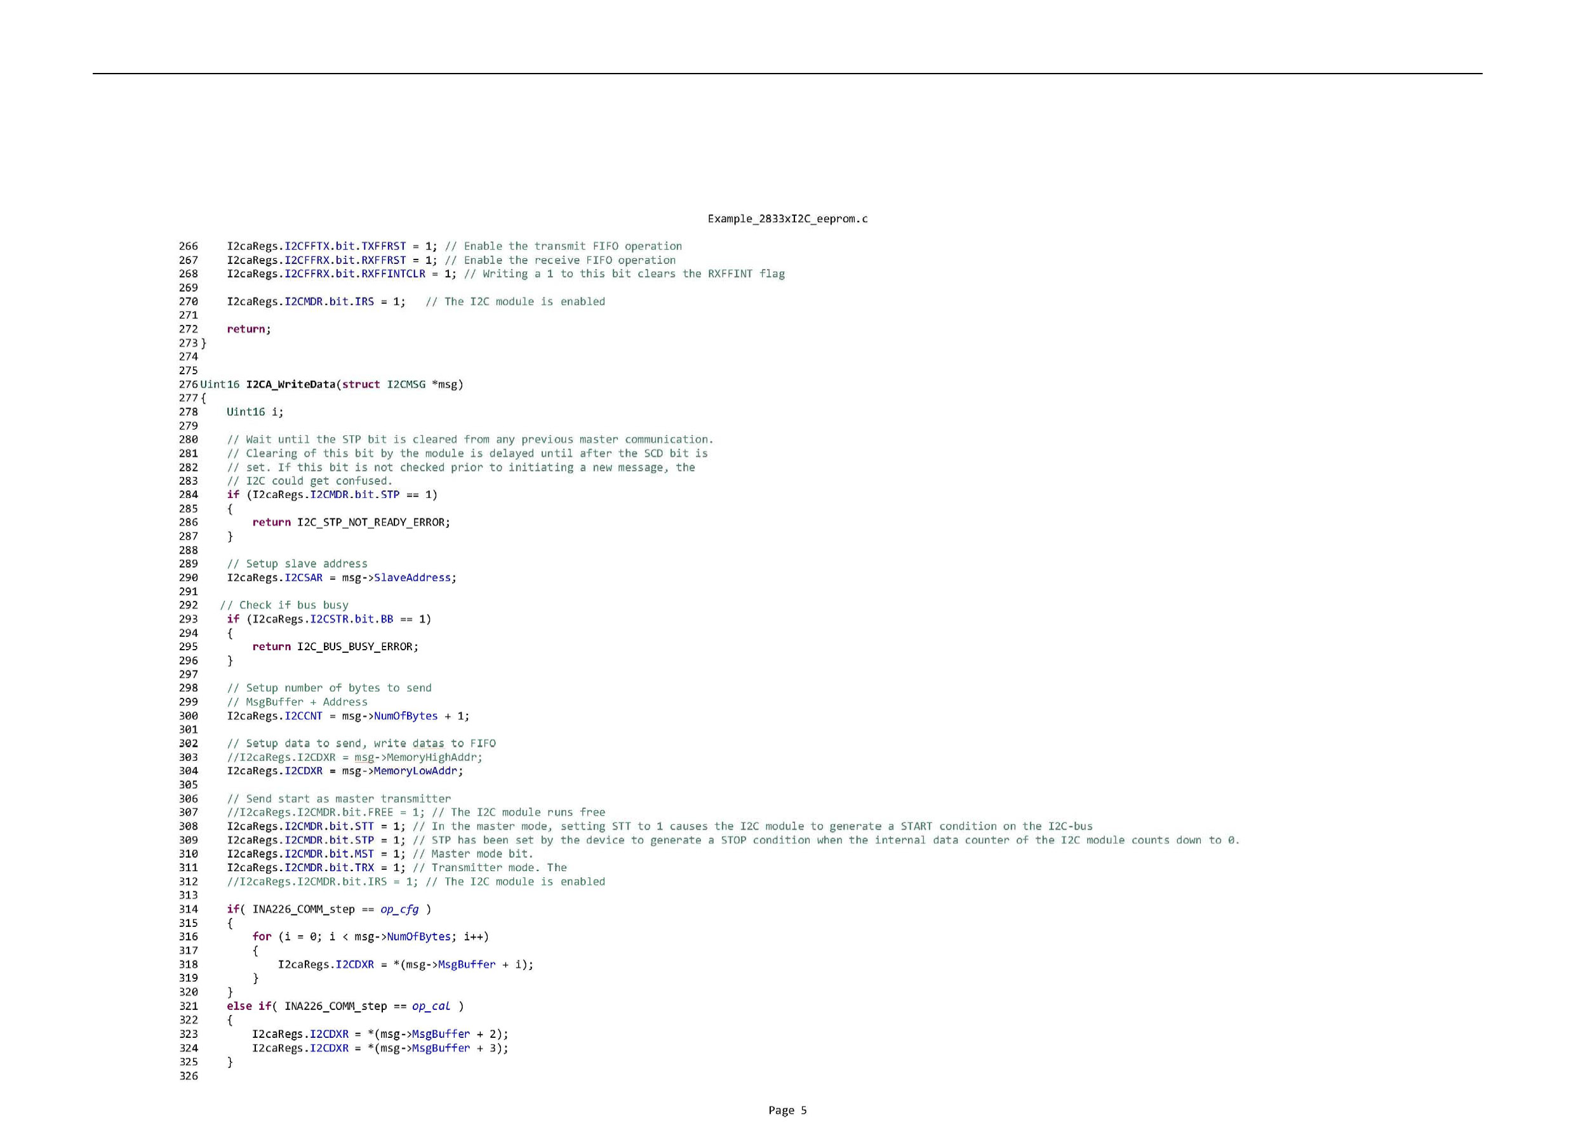Click the comment '// Check if bus busy'
Screen dimensions: 1576x1128
284,605
